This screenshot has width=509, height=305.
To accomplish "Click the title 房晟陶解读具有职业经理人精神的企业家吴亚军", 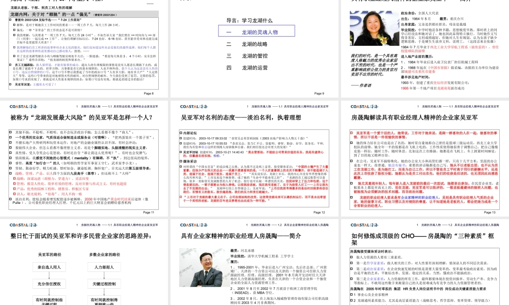I will (x=414, y=117).
